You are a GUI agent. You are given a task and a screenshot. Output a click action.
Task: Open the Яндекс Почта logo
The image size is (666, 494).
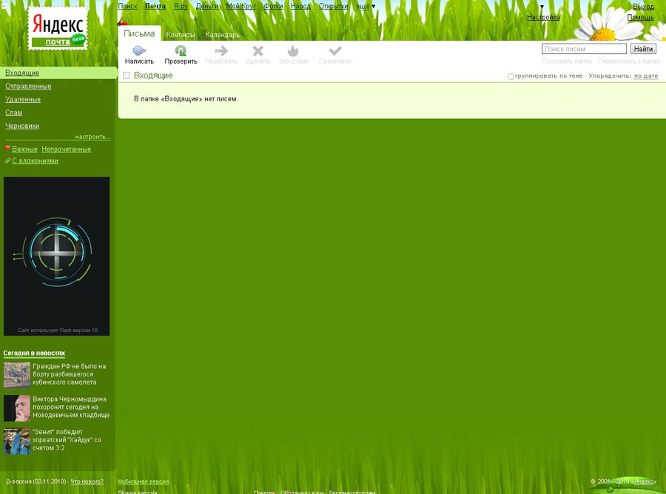click(58, 29)
